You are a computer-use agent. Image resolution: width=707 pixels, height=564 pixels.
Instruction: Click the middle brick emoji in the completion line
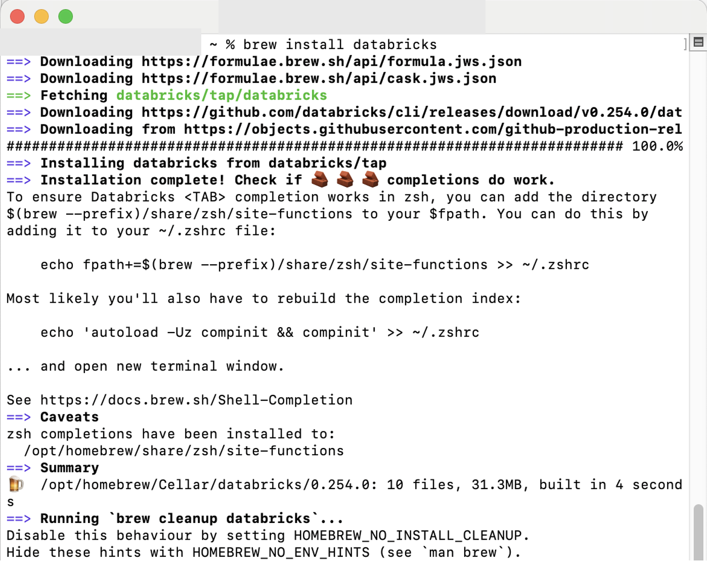(x=345, y=180)
